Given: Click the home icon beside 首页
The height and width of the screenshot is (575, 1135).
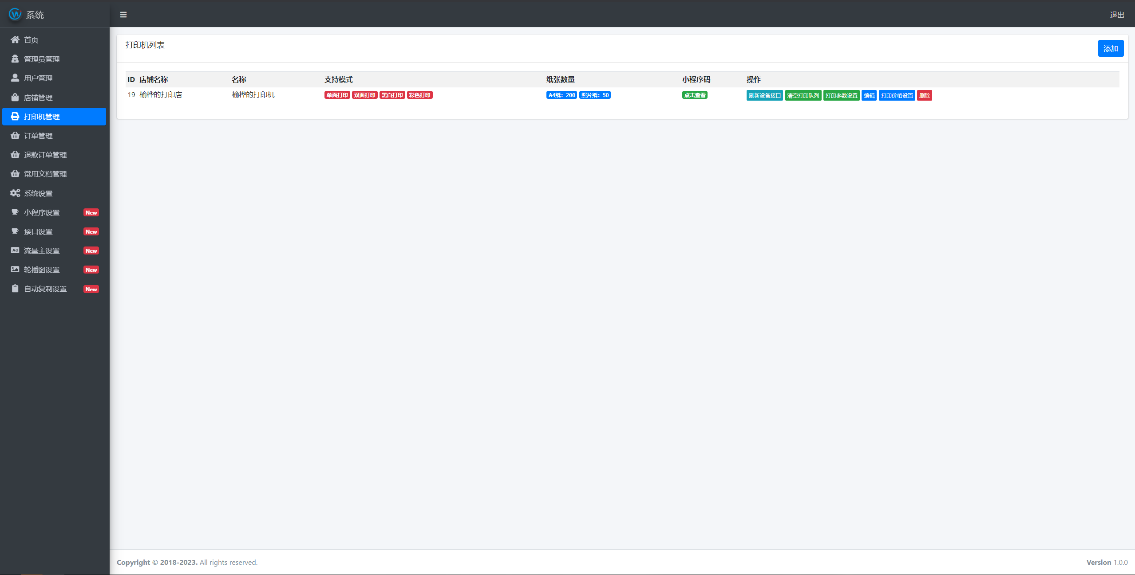Looking at the screenshot, I should pos(15,39).
